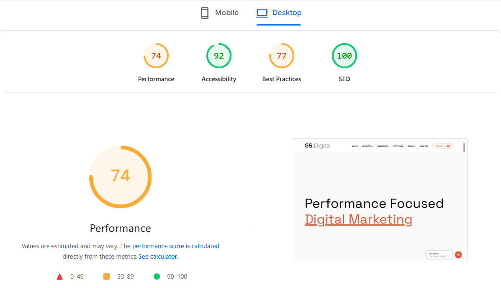Screen dimensions: 501x288
Task: Click the performance score is calculated link
Action: coord(175,246)
